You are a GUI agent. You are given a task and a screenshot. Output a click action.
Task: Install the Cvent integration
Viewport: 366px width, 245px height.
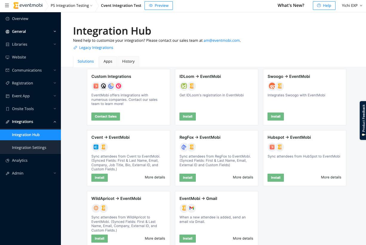click(x=99, y=178)
